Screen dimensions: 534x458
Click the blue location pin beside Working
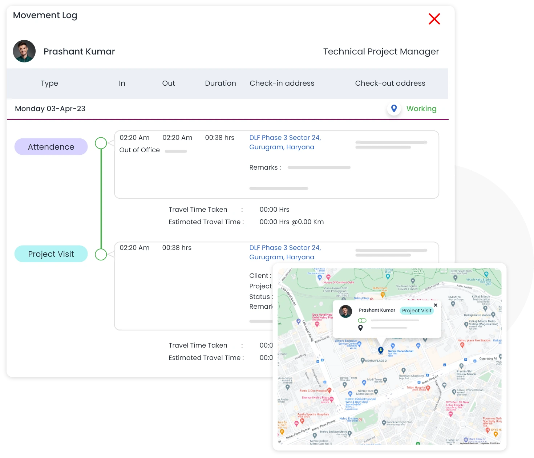394,109
